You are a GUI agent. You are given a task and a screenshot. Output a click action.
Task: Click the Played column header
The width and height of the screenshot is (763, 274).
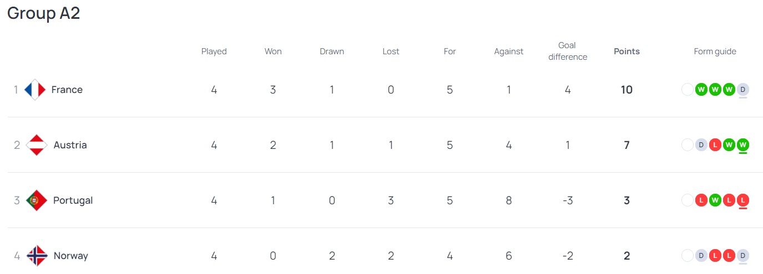(x=214, y=51)
